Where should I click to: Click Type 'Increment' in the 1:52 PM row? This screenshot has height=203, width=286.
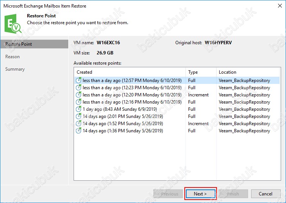click(198, 123)
